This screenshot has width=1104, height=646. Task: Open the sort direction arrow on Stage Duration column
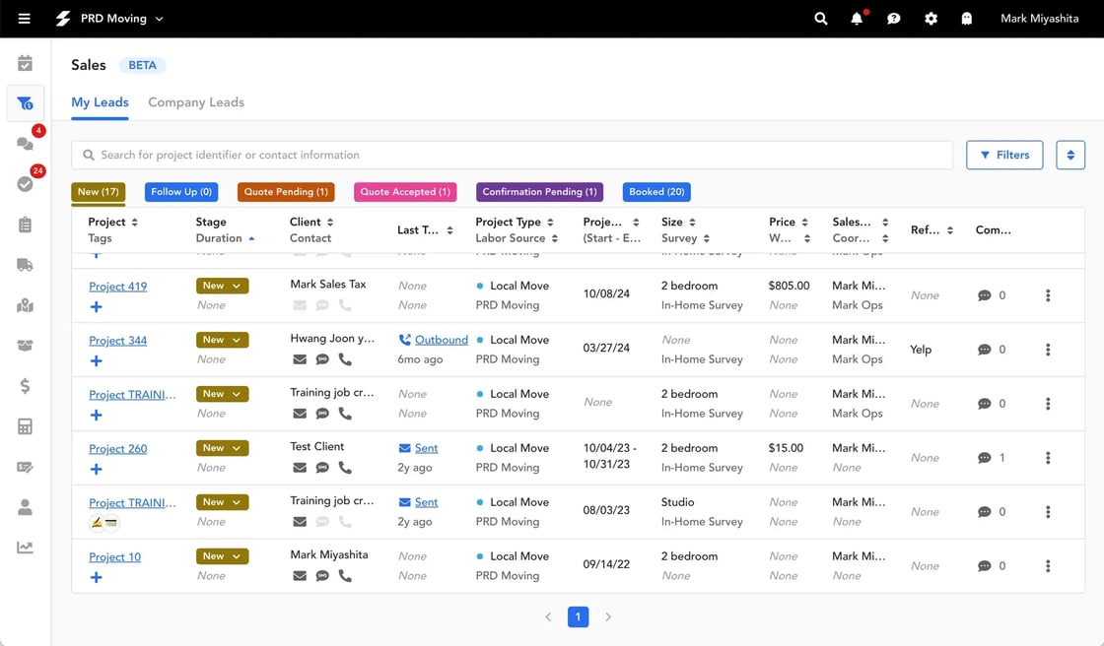pos(251,237)
